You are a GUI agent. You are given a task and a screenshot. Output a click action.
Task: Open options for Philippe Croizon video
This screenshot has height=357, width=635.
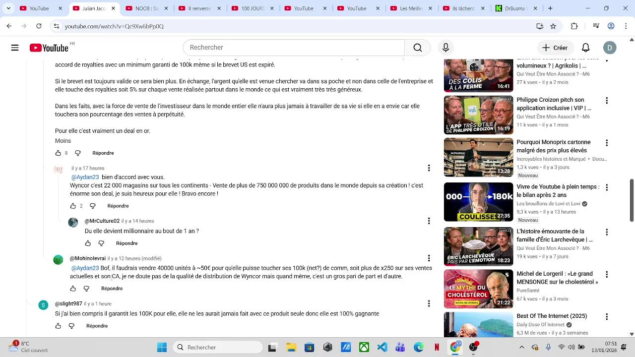pyautogui.click(x=607, y=101)
